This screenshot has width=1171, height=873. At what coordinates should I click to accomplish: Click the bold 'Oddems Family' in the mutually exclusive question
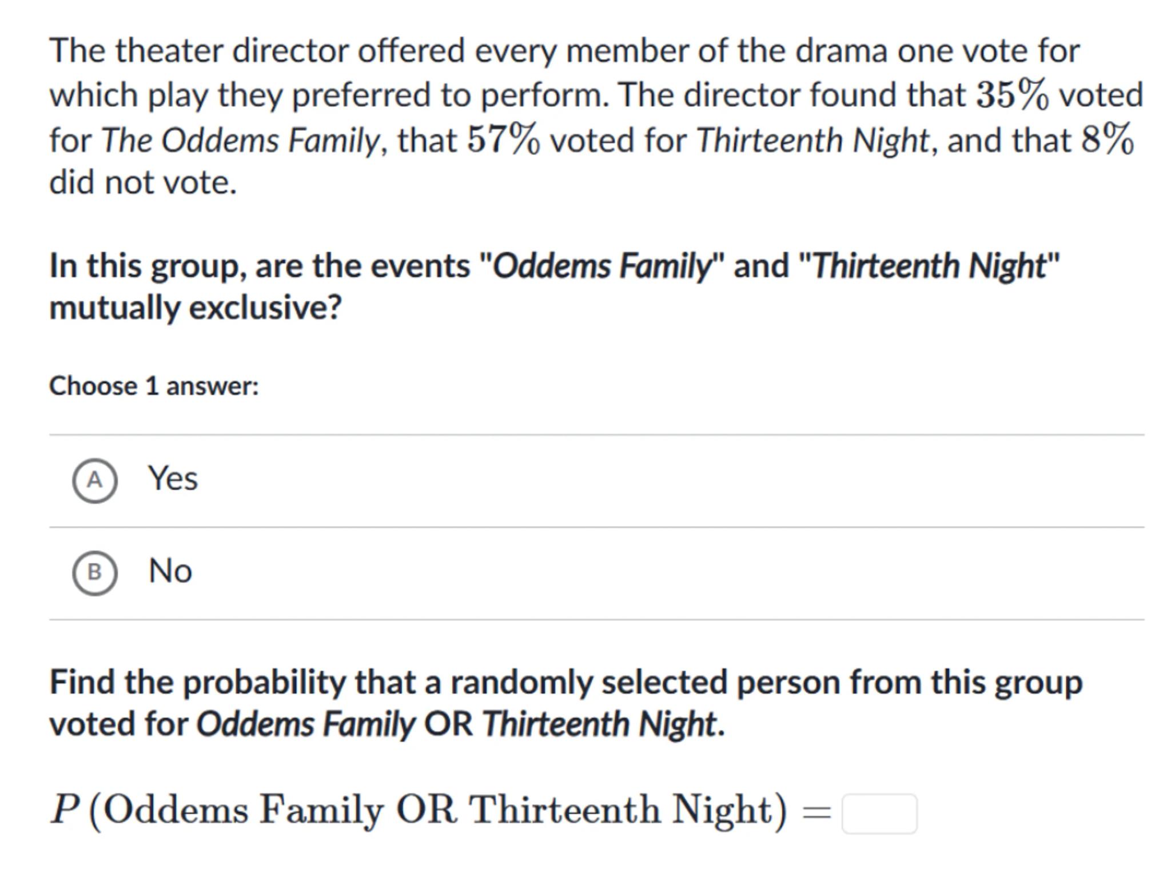pyautogui.click(x=601, y=266)
